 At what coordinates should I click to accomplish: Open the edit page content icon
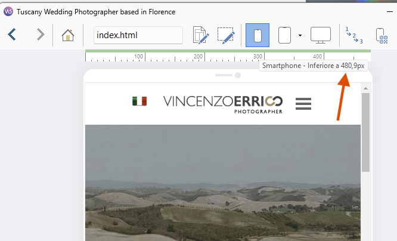[x=201, y=35]
